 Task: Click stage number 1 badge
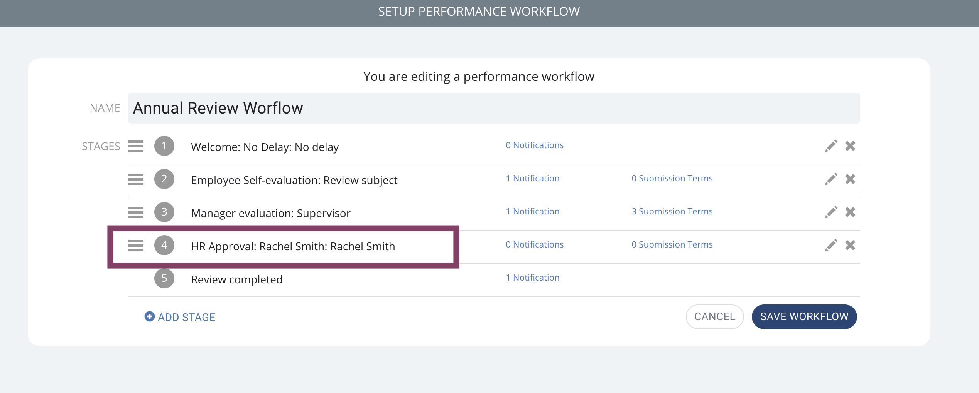click(x=164, y=146)
